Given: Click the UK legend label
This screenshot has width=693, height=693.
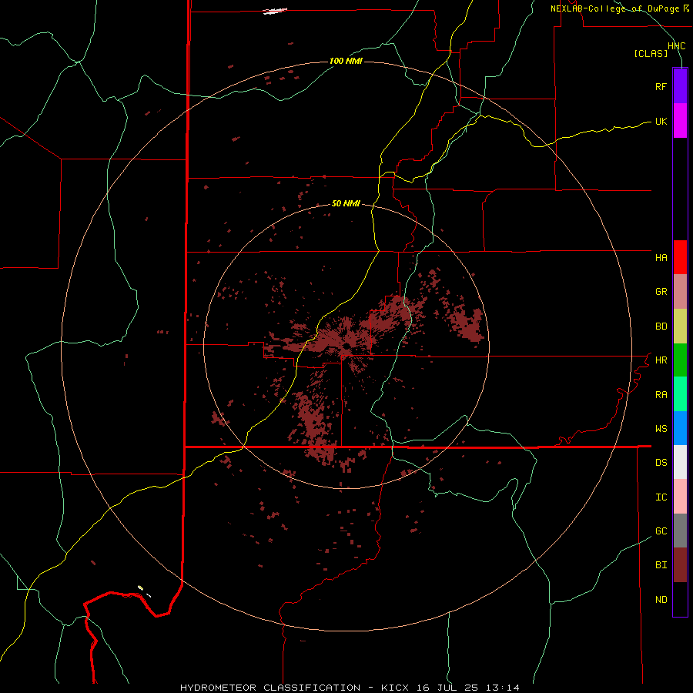Looking at the screenshot, I should (x=661, y=121).
